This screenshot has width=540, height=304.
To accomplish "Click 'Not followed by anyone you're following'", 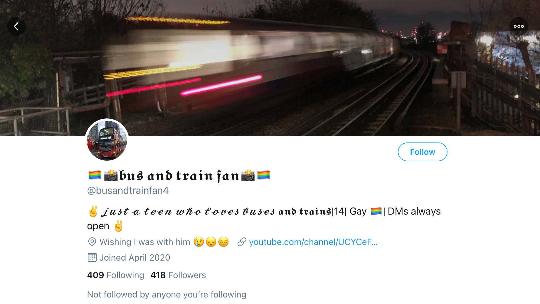I will 167,294.
